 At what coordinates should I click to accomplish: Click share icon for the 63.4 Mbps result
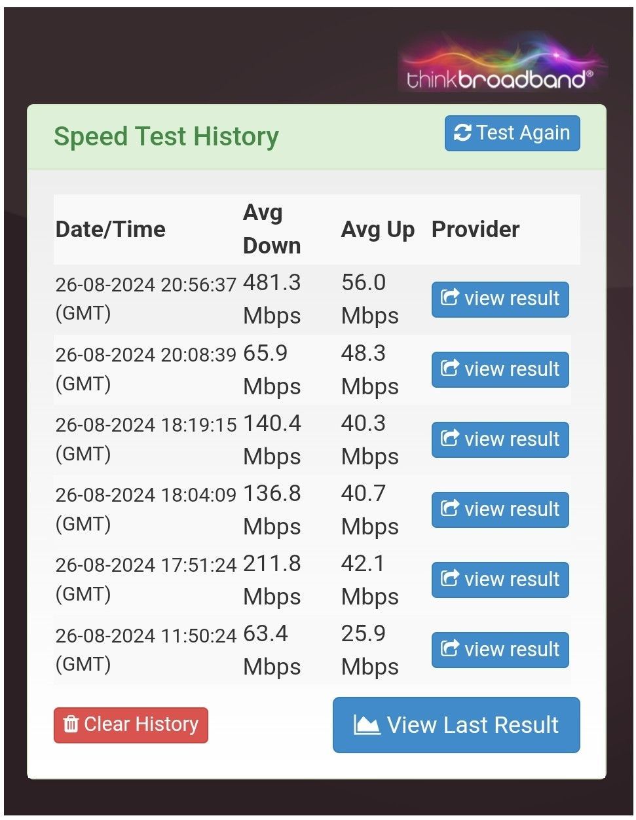click(x=449, y=649)
